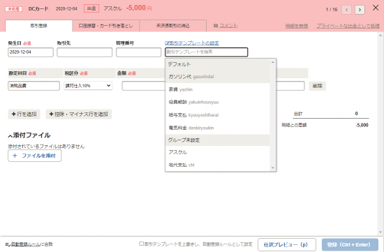
Task: Select アスクル template under グループ未設定
Action: click(217, 152)
